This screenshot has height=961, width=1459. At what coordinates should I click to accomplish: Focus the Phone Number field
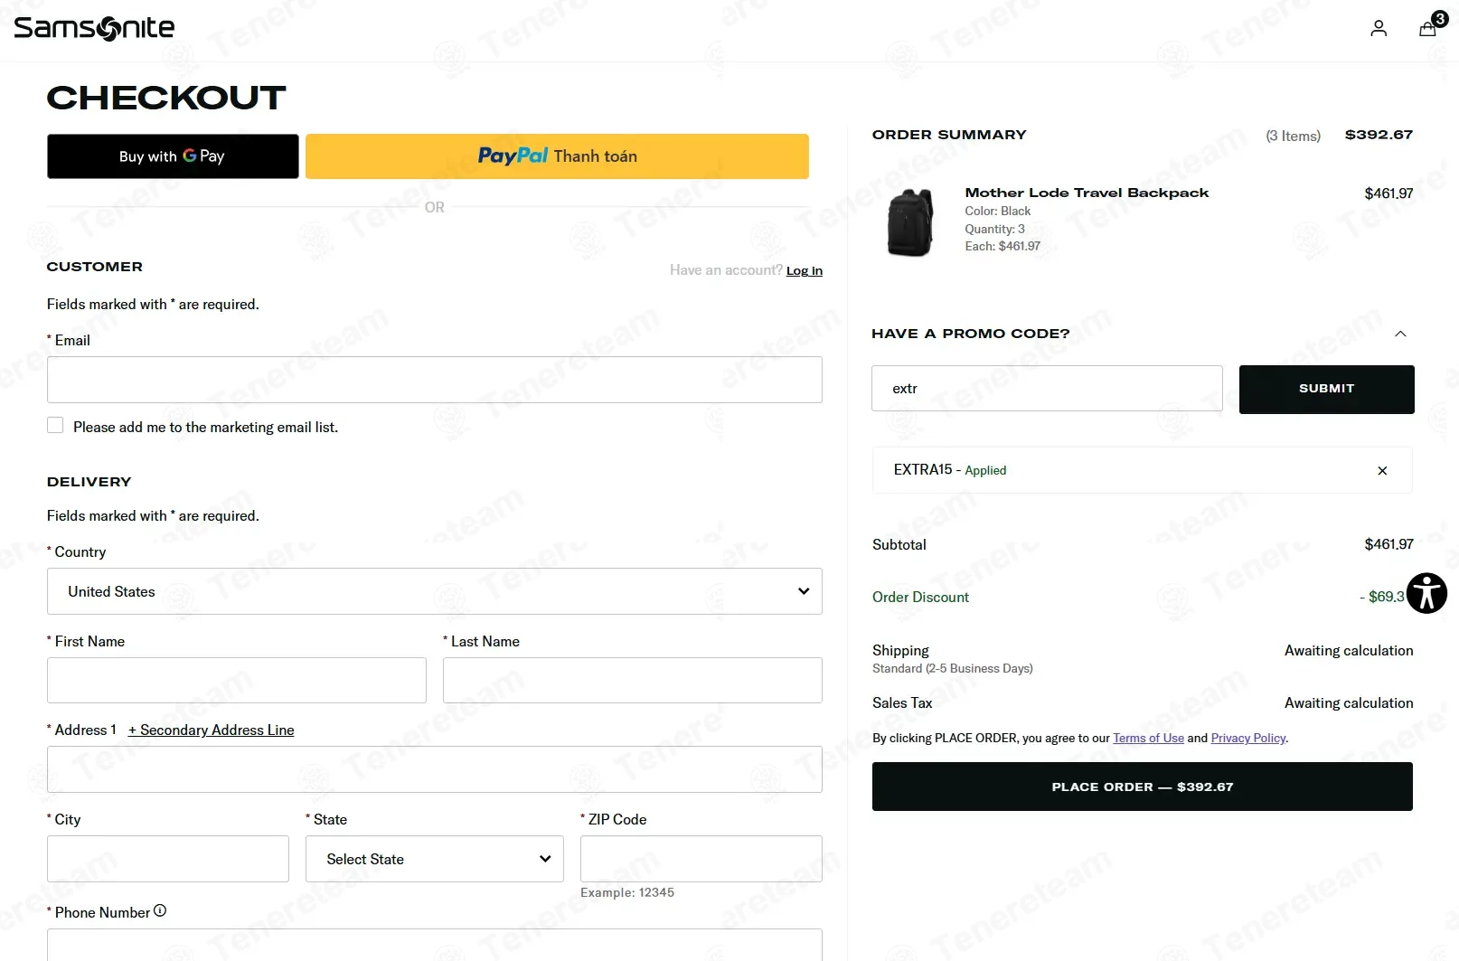(x=435, y=945)
